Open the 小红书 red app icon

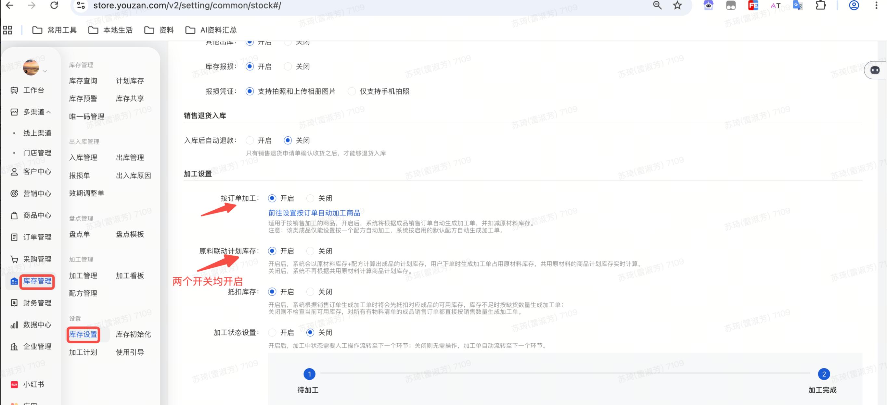14,384
